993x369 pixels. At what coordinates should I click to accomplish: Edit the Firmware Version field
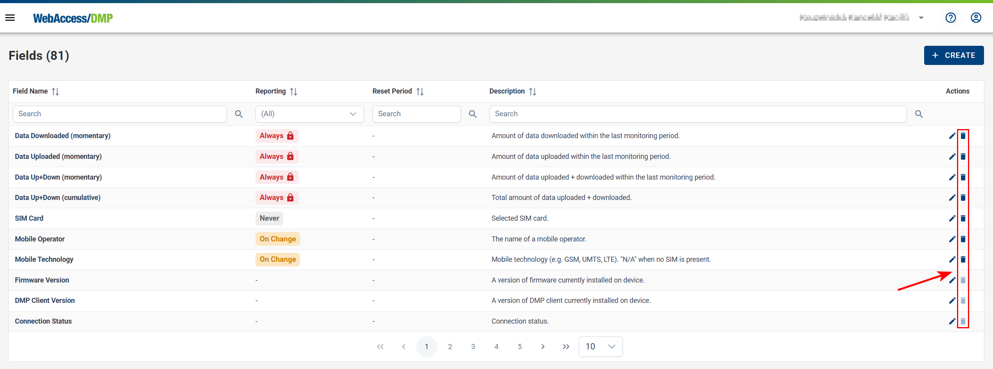click(x=952, y=280)
